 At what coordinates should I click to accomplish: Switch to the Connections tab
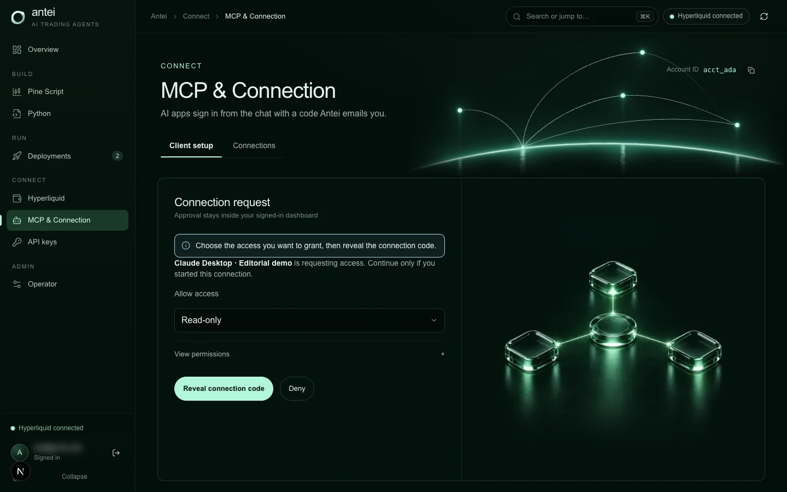[254, 146]
